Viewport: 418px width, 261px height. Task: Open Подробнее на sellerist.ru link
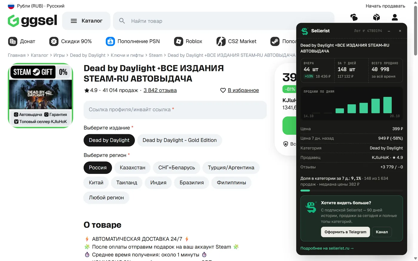pos(327,248)
